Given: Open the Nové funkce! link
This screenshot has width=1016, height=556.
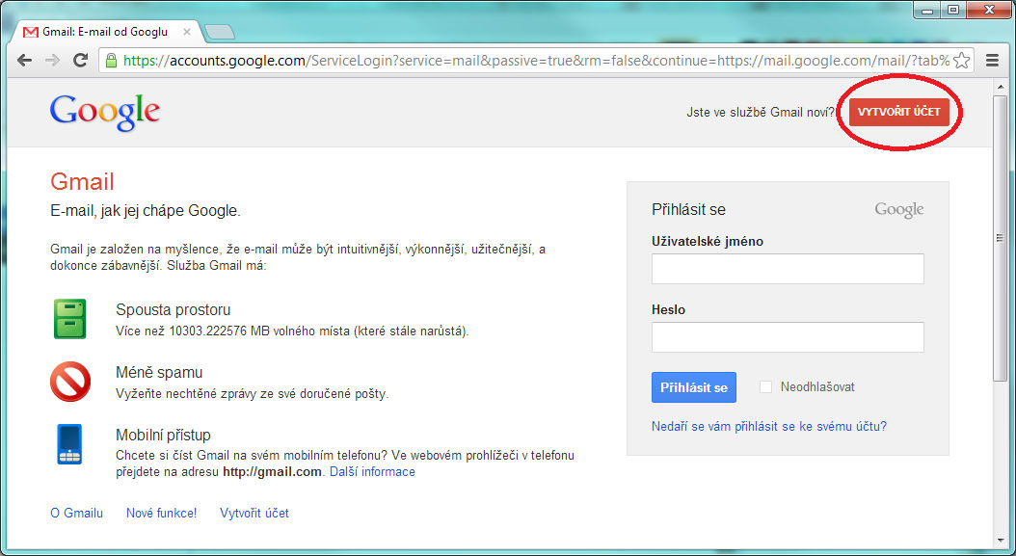Looking at the screenshot, I should coord(161,514).
